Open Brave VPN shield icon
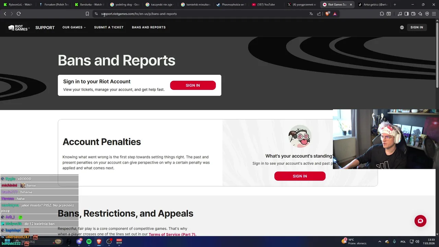The height and width of the screenshot is (247, 439). coord(427,14)
